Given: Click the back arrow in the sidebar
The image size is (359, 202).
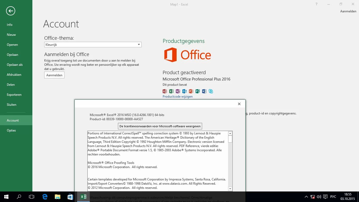Looking at the screenshot, I should coord(11,11).
